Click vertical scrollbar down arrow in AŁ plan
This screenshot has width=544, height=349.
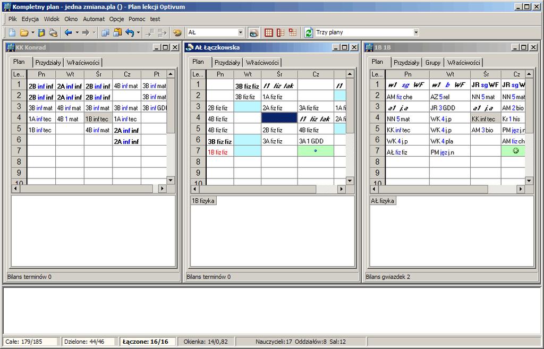point(350,181)
